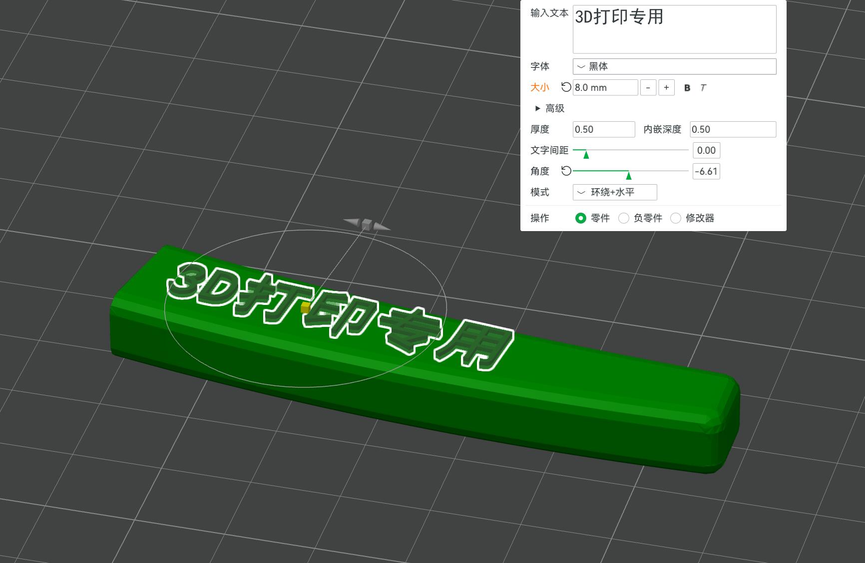
Task: Open the 黑体 font dropdown
Action: [674, 66]
